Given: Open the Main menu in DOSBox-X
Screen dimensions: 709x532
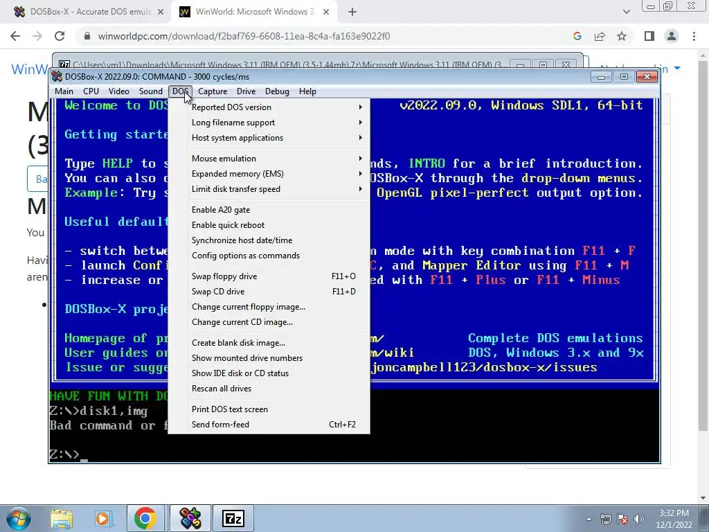Looking at the screenshot, I should click(x=64, y=91).
